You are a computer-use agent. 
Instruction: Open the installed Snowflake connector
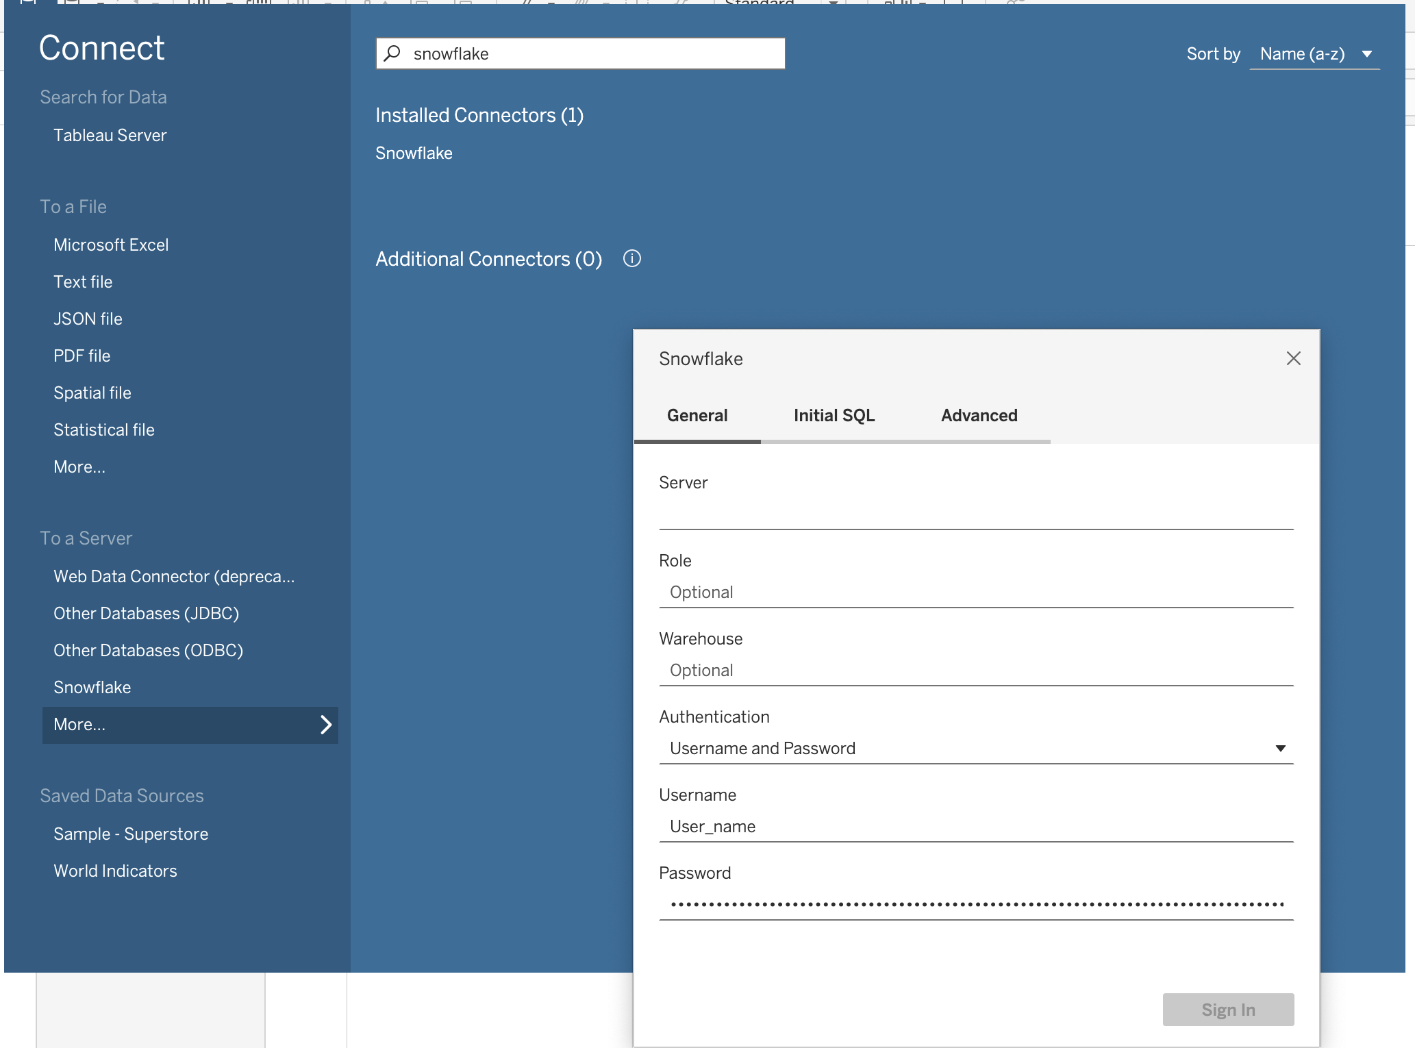[414, 153]
